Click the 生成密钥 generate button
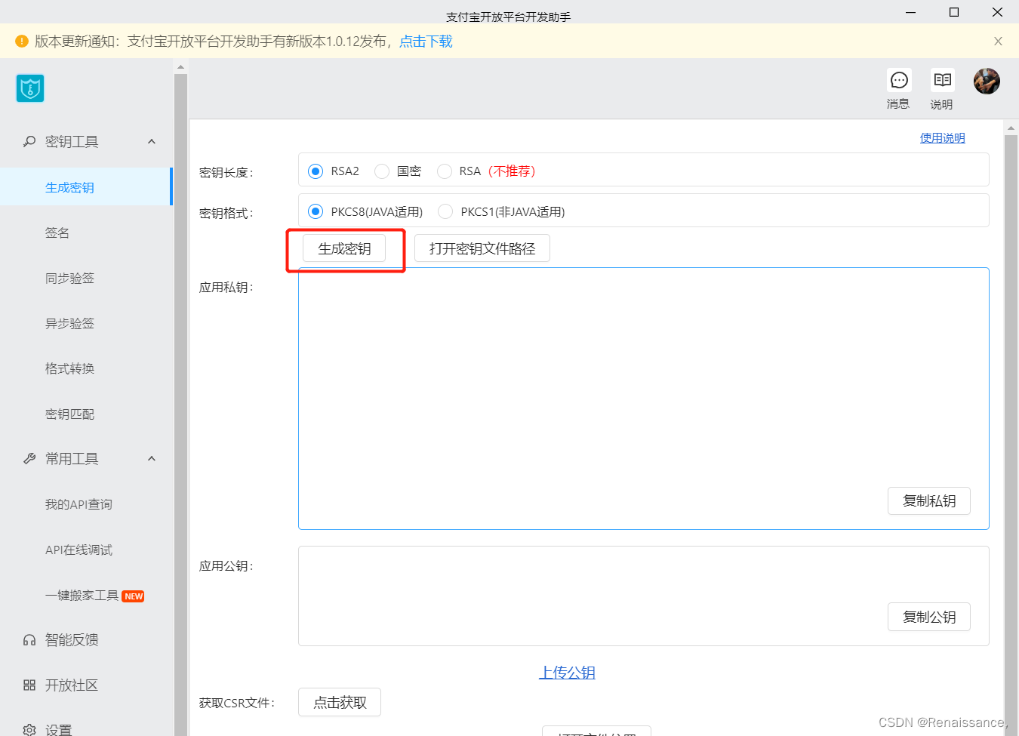The image size is (1019, 736). [x=344, y=248]
